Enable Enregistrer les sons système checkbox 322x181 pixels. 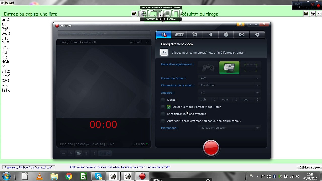163,114
